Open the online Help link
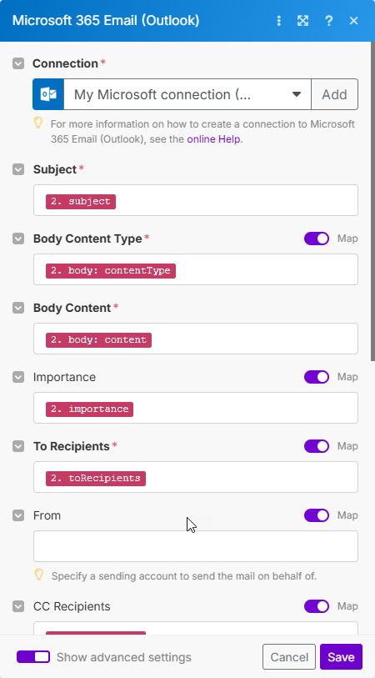375x678 pixels. [213, 139]
